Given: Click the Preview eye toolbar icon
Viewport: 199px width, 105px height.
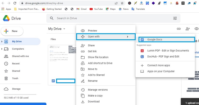Looking at the screenshot, I should click(196, 29).
